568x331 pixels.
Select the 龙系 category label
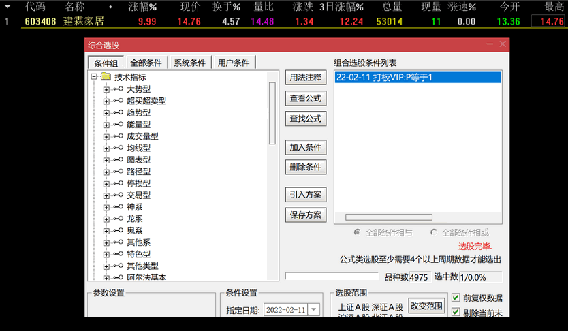coord(134,219)
